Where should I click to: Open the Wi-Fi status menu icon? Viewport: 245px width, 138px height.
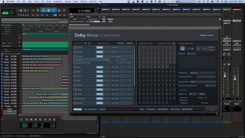tap(218, 2)
